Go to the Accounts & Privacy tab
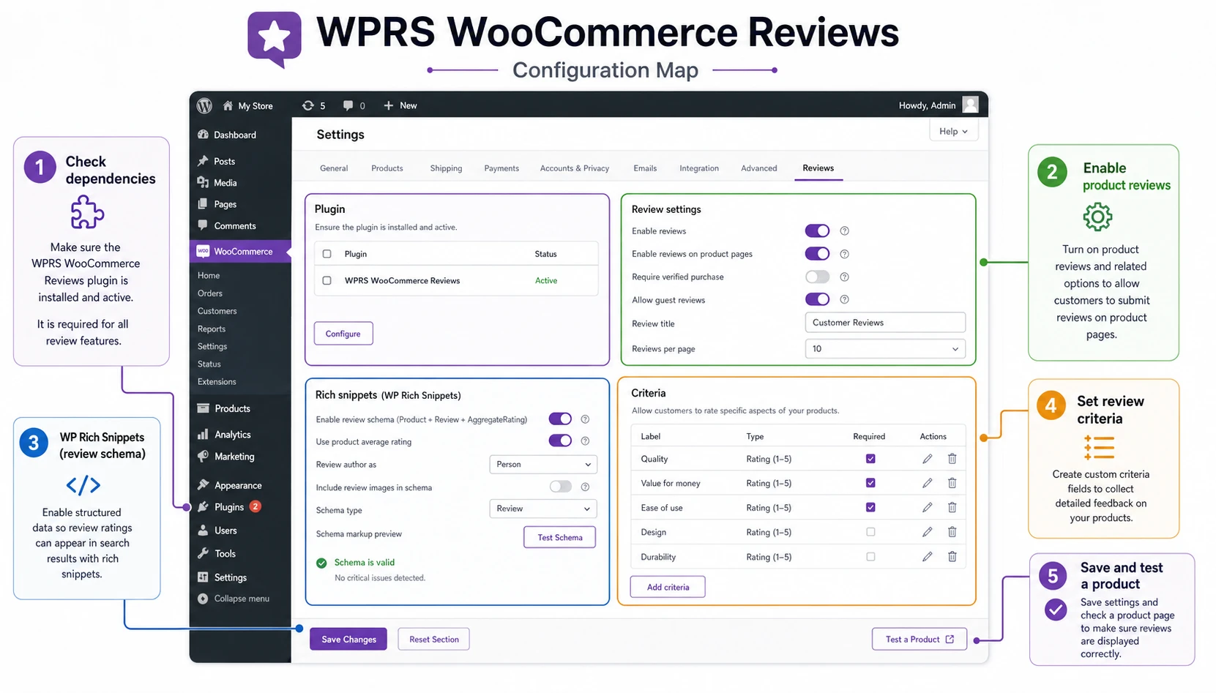The width and height of the screenshot is (1216, 693). pyautogui.click(x=575, y=168)
